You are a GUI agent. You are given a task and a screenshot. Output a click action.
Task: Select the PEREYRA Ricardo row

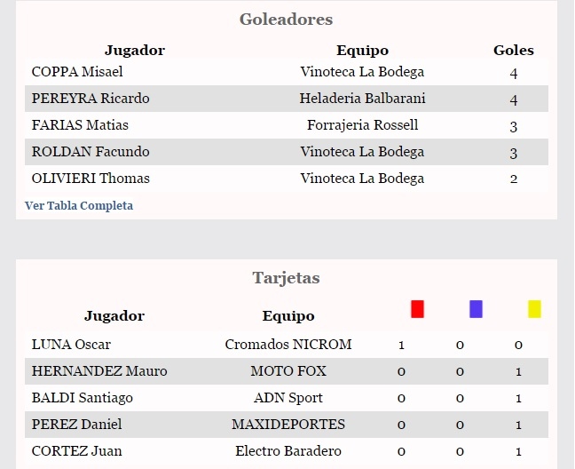[x=287, y=99]
